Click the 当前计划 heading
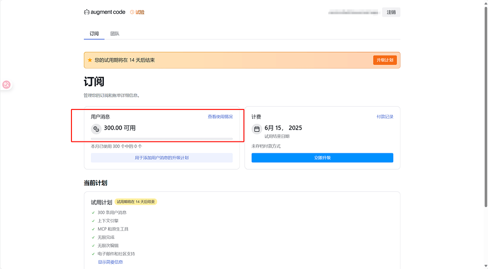This screenshot has width=488, height=269. (x=95, y=183)
